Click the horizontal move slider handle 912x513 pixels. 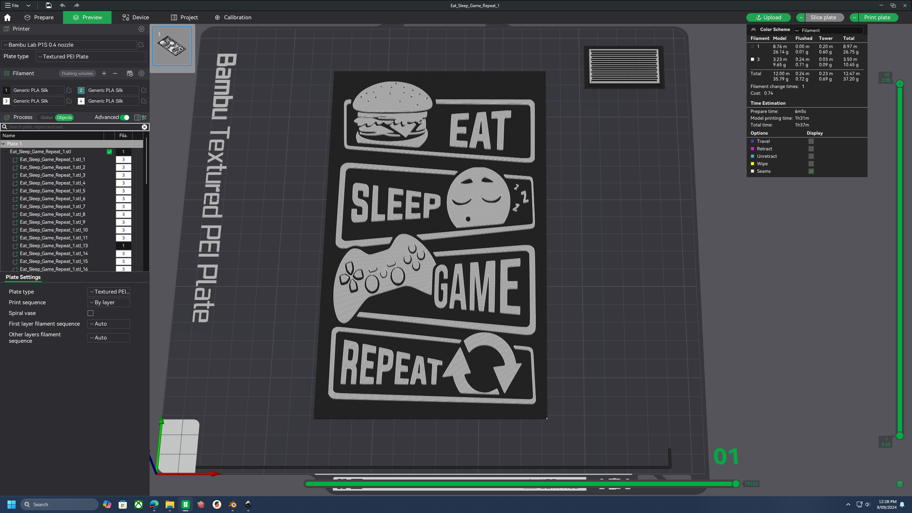[736, 483]
